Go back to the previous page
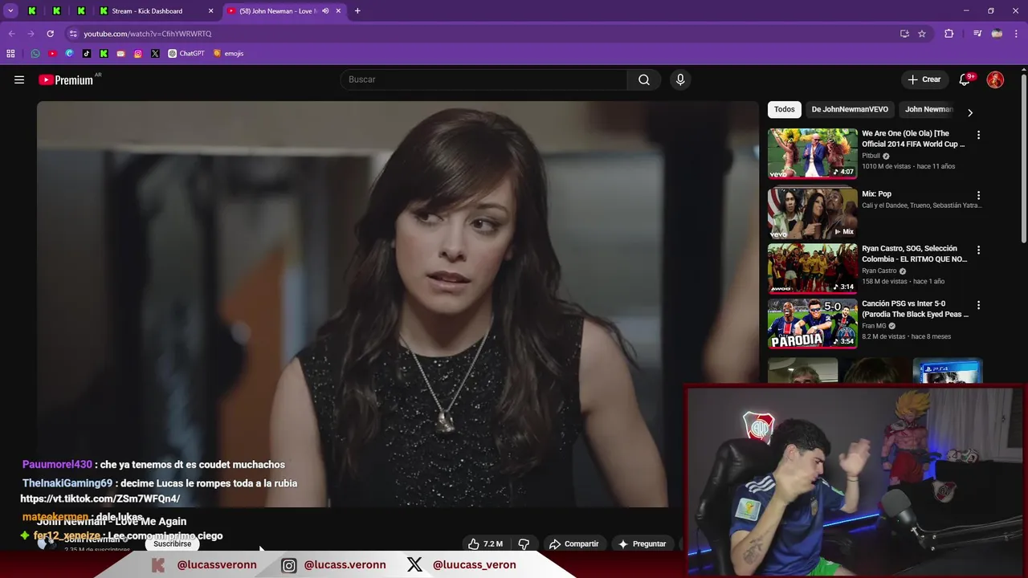This screenshot has height=578, width=1028. tap(11, 34)
